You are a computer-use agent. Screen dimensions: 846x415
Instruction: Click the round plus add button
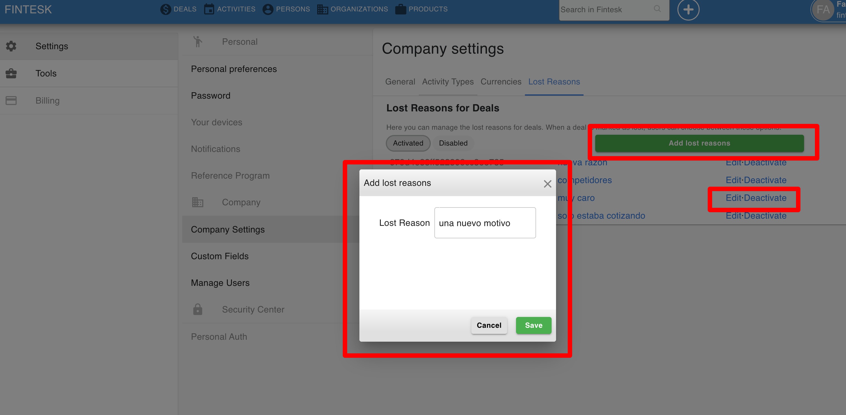coord(688,9)
